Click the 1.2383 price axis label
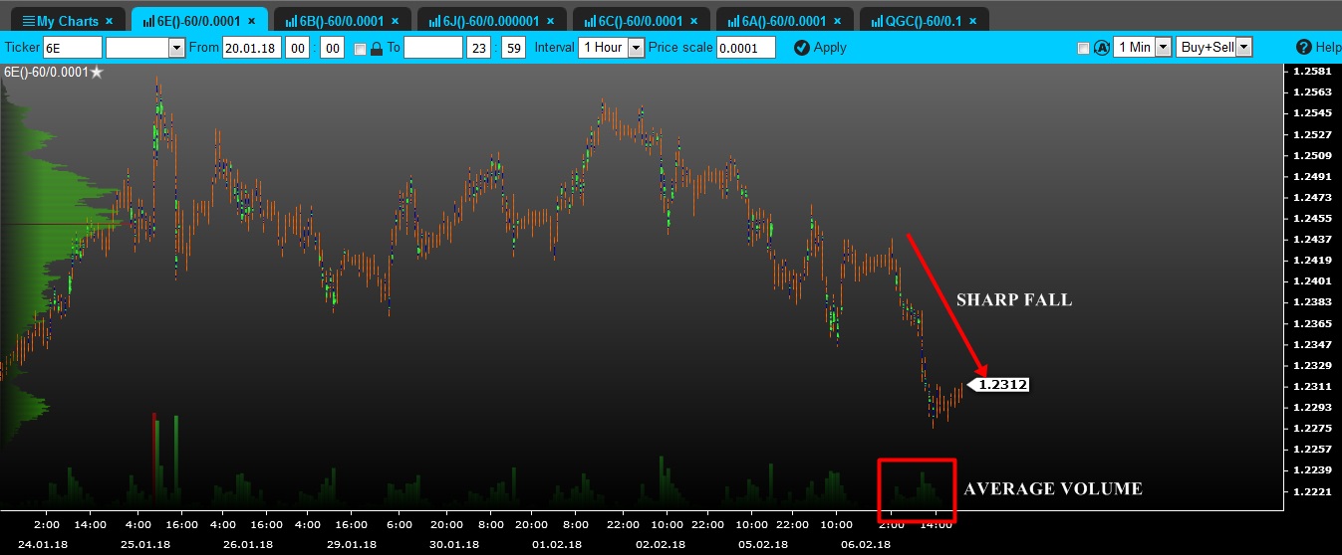 (1310, 302)
